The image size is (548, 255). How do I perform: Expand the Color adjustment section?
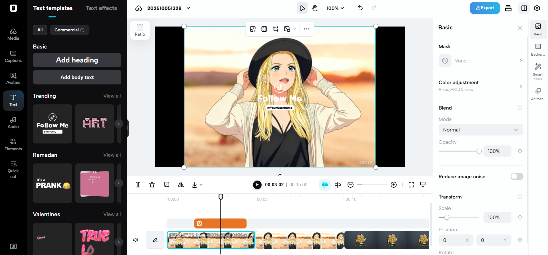pos(481,86)
